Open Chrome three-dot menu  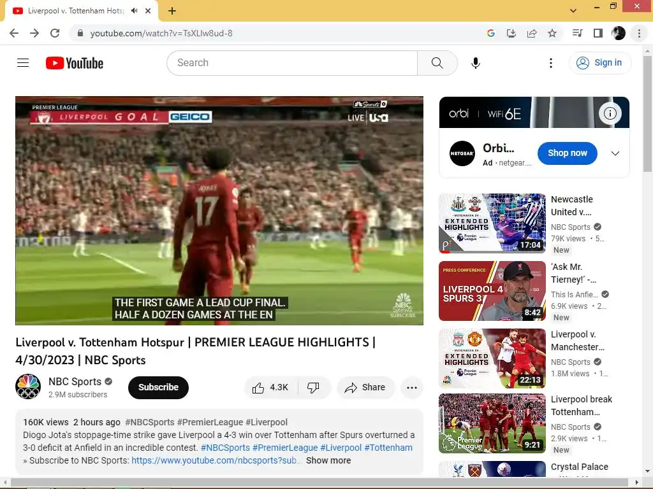pyautogui.click(x=639, y=33)
